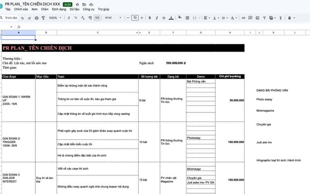Open filter views dropdown
Screen dimensions: 310x194
tap(272, 18)
